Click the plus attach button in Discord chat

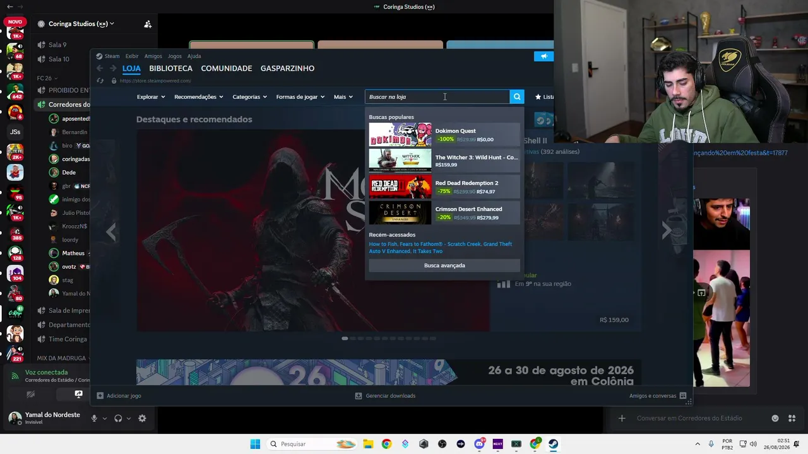(x=622, y=418)
